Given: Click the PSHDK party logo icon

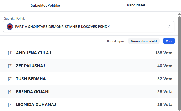Looking at the screenshot, I should point(10,27).
